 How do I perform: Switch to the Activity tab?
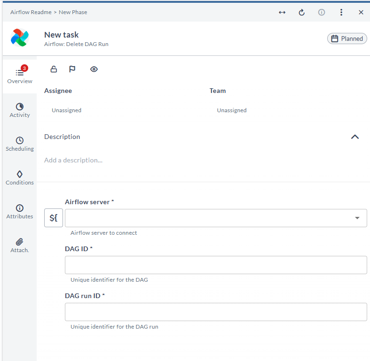pos(20,110)
